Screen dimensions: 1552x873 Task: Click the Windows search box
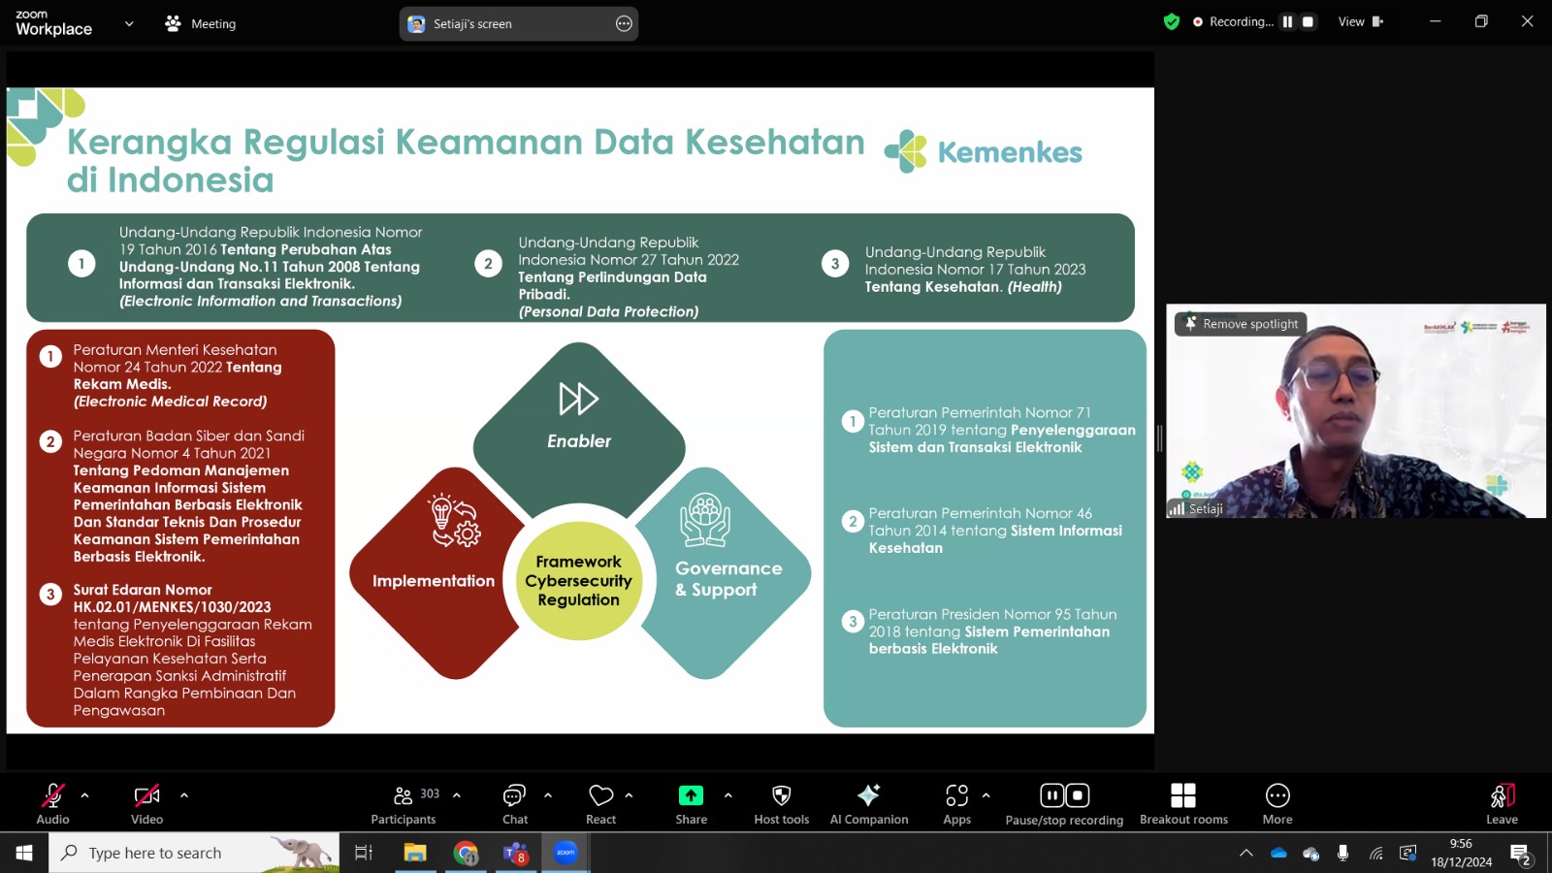pyautogui.click(x=194, y=853)
